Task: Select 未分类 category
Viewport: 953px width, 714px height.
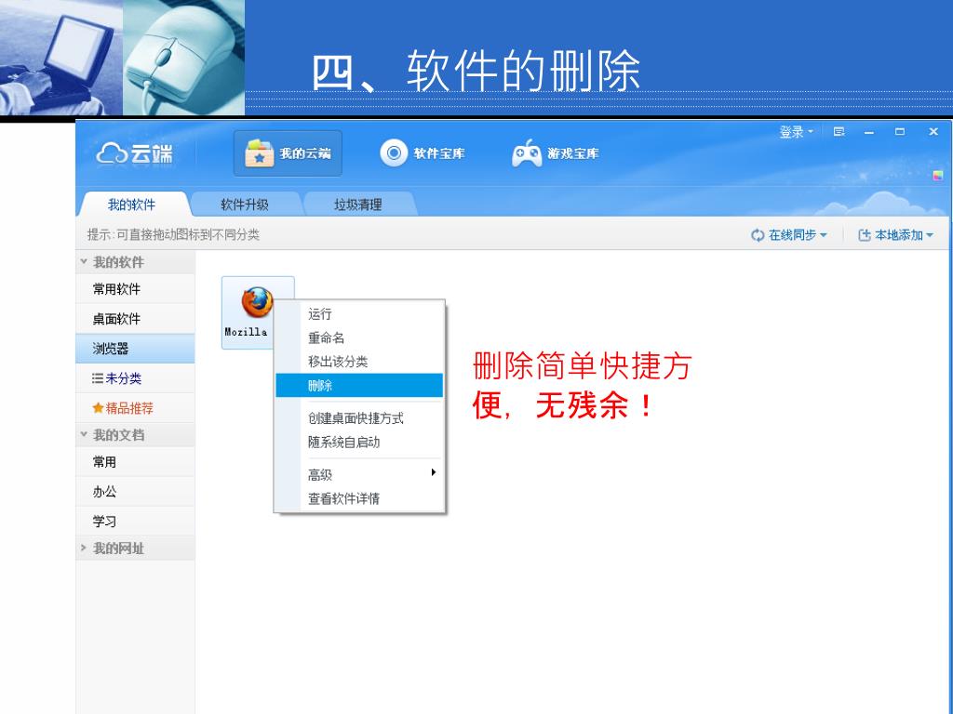Action: point(135,378)
